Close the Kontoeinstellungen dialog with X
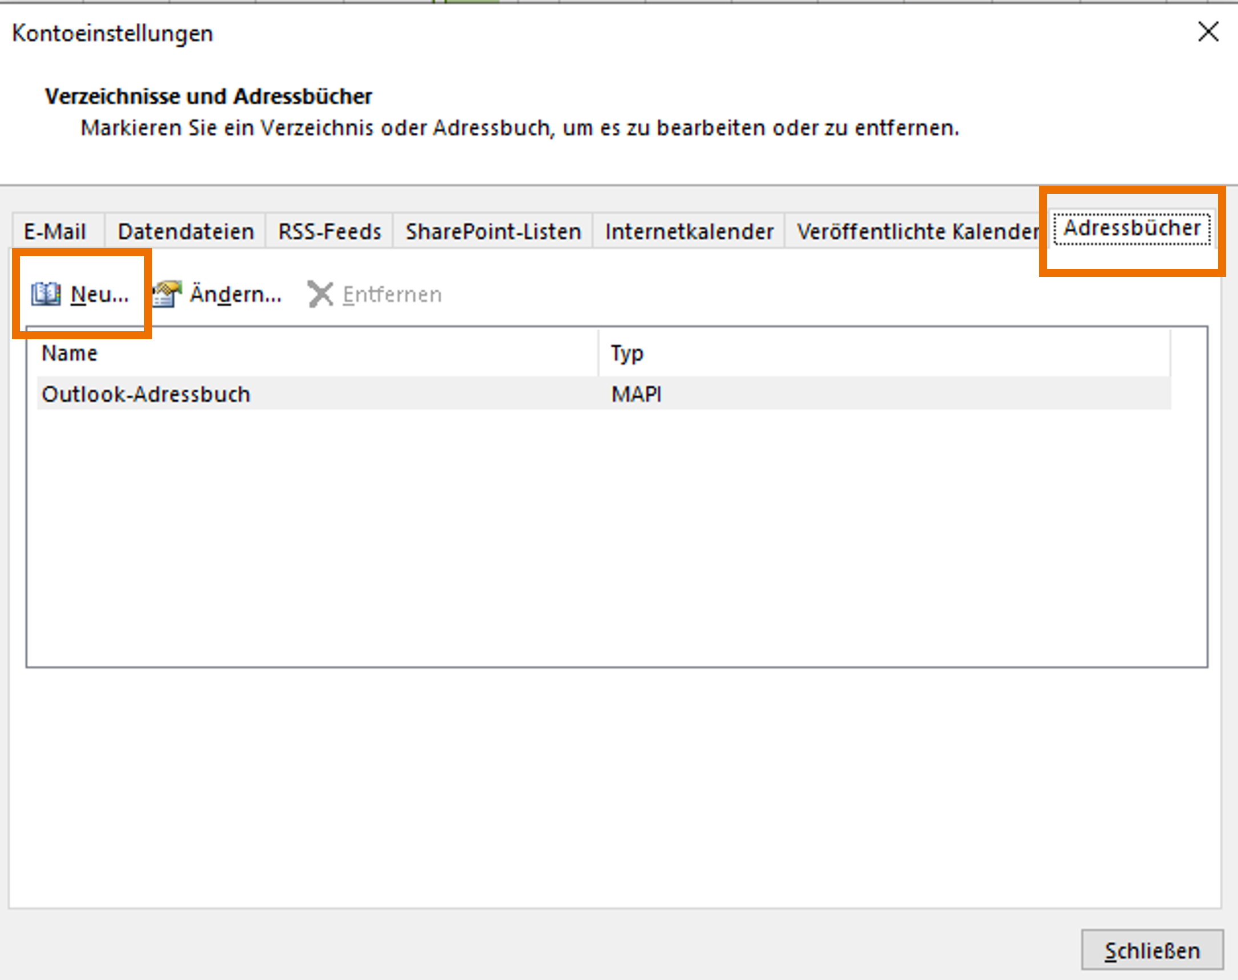 [x=1208, y=32]
